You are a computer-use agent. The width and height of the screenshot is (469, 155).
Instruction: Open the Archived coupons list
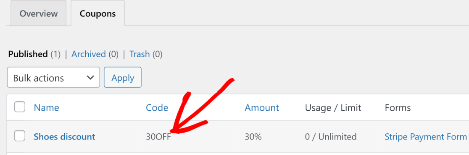pyautogui.click(x=89, y=54)
